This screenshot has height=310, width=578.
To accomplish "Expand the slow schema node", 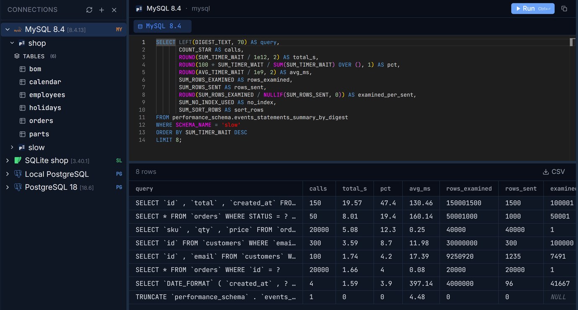I will tap(12, 147).
